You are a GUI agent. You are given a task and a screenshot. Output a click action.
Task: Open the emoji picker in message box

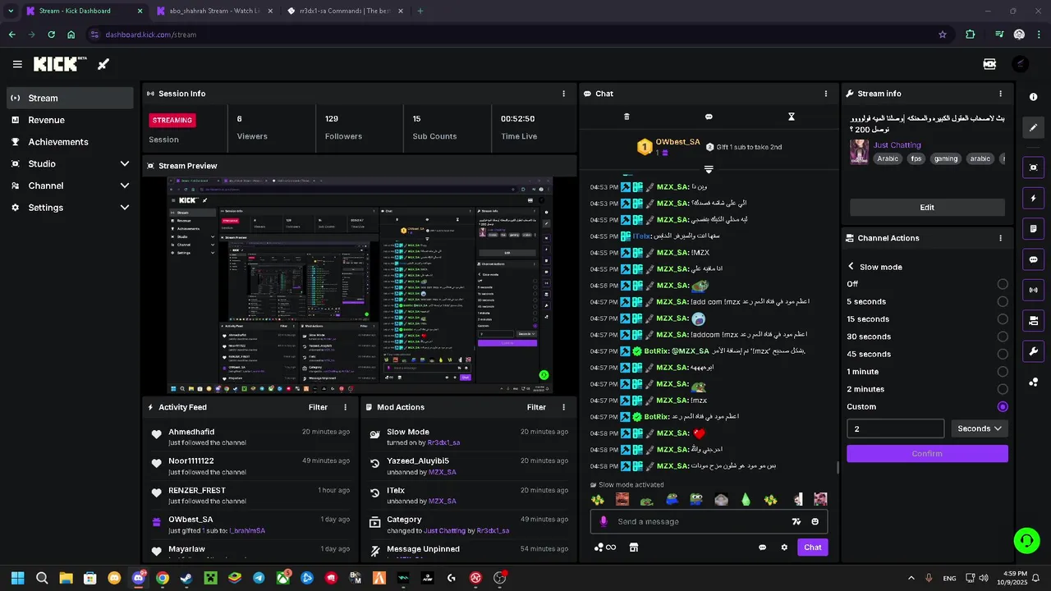tap(815, 521)
